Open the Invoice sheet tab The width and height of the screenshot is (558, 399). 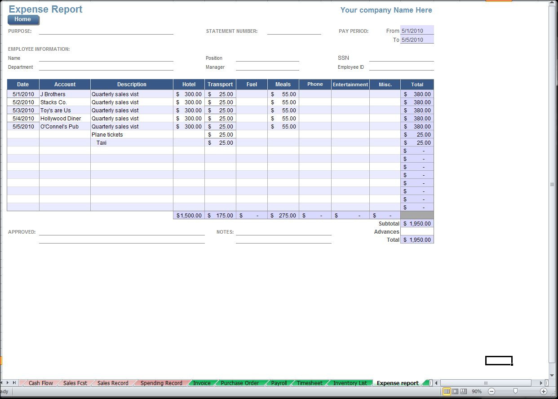coord(202,383)
